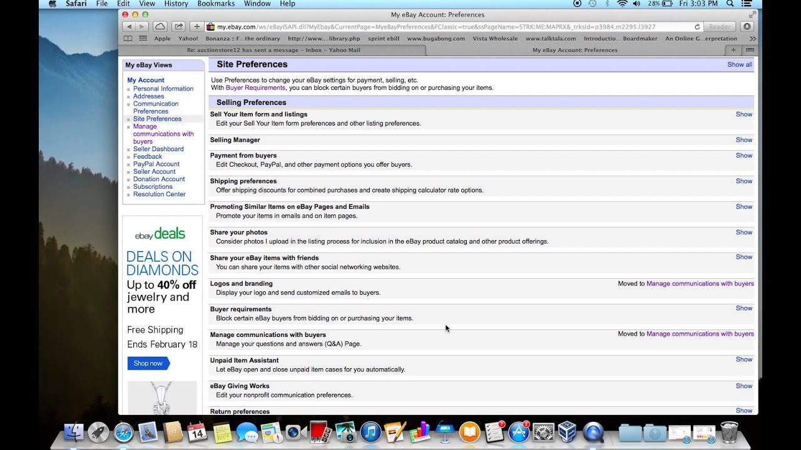Show Shipping preferences options
The image size is (801, 450).
coord(744,181)
